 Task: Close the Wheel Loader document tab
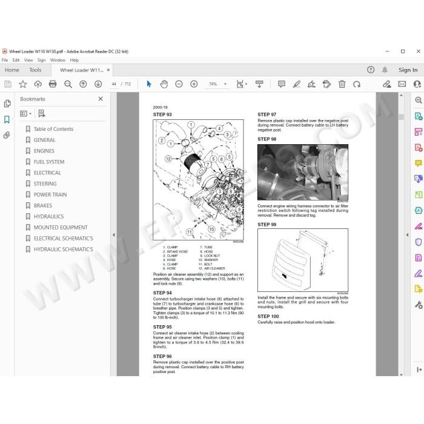tap(108, 70)
